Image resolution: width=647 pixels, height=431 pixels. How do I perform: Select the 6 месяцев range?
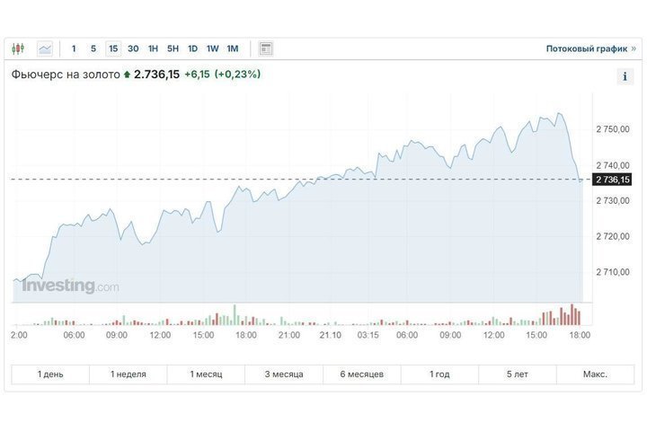pos(361,374)
